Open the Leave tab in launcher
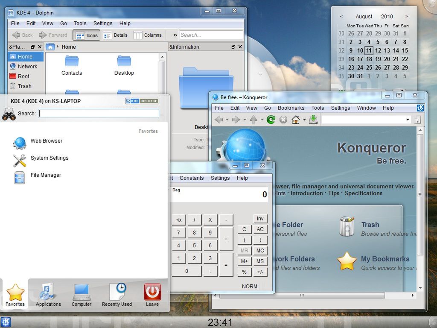This screenshot has height=328, width=437. [152, 296]
